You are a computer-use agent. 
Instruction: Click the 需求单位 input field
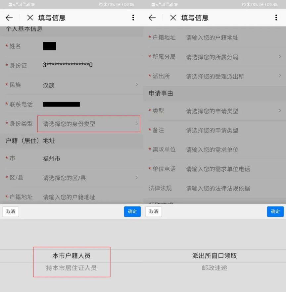click(x=232, y=150)
